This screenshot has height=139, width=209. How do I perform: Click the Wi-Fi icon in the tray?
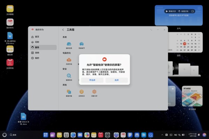(179, 135)
